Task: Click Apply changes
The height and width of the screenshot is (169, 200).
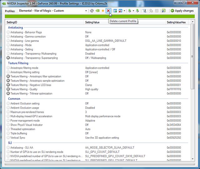Action: tap(182, 11)
